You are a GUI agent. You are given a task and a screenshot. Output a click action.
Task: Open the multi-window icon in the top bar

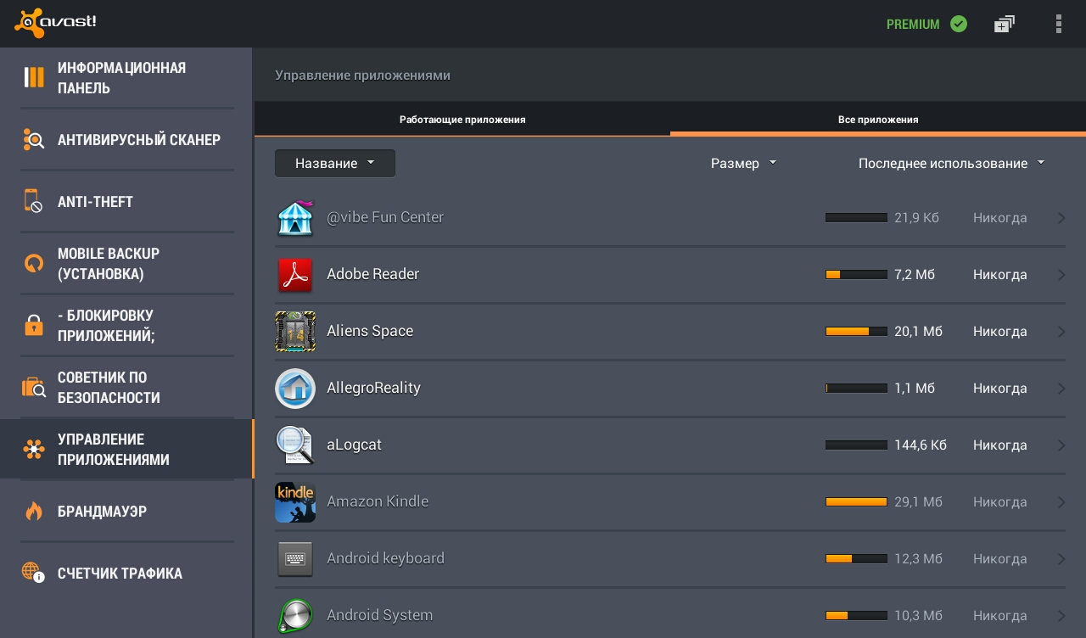tap(1004, 24)
